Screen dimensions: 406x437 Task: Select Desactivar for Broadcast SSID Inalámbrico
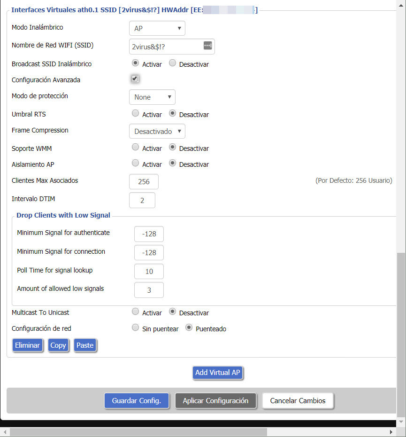point(172,63)
